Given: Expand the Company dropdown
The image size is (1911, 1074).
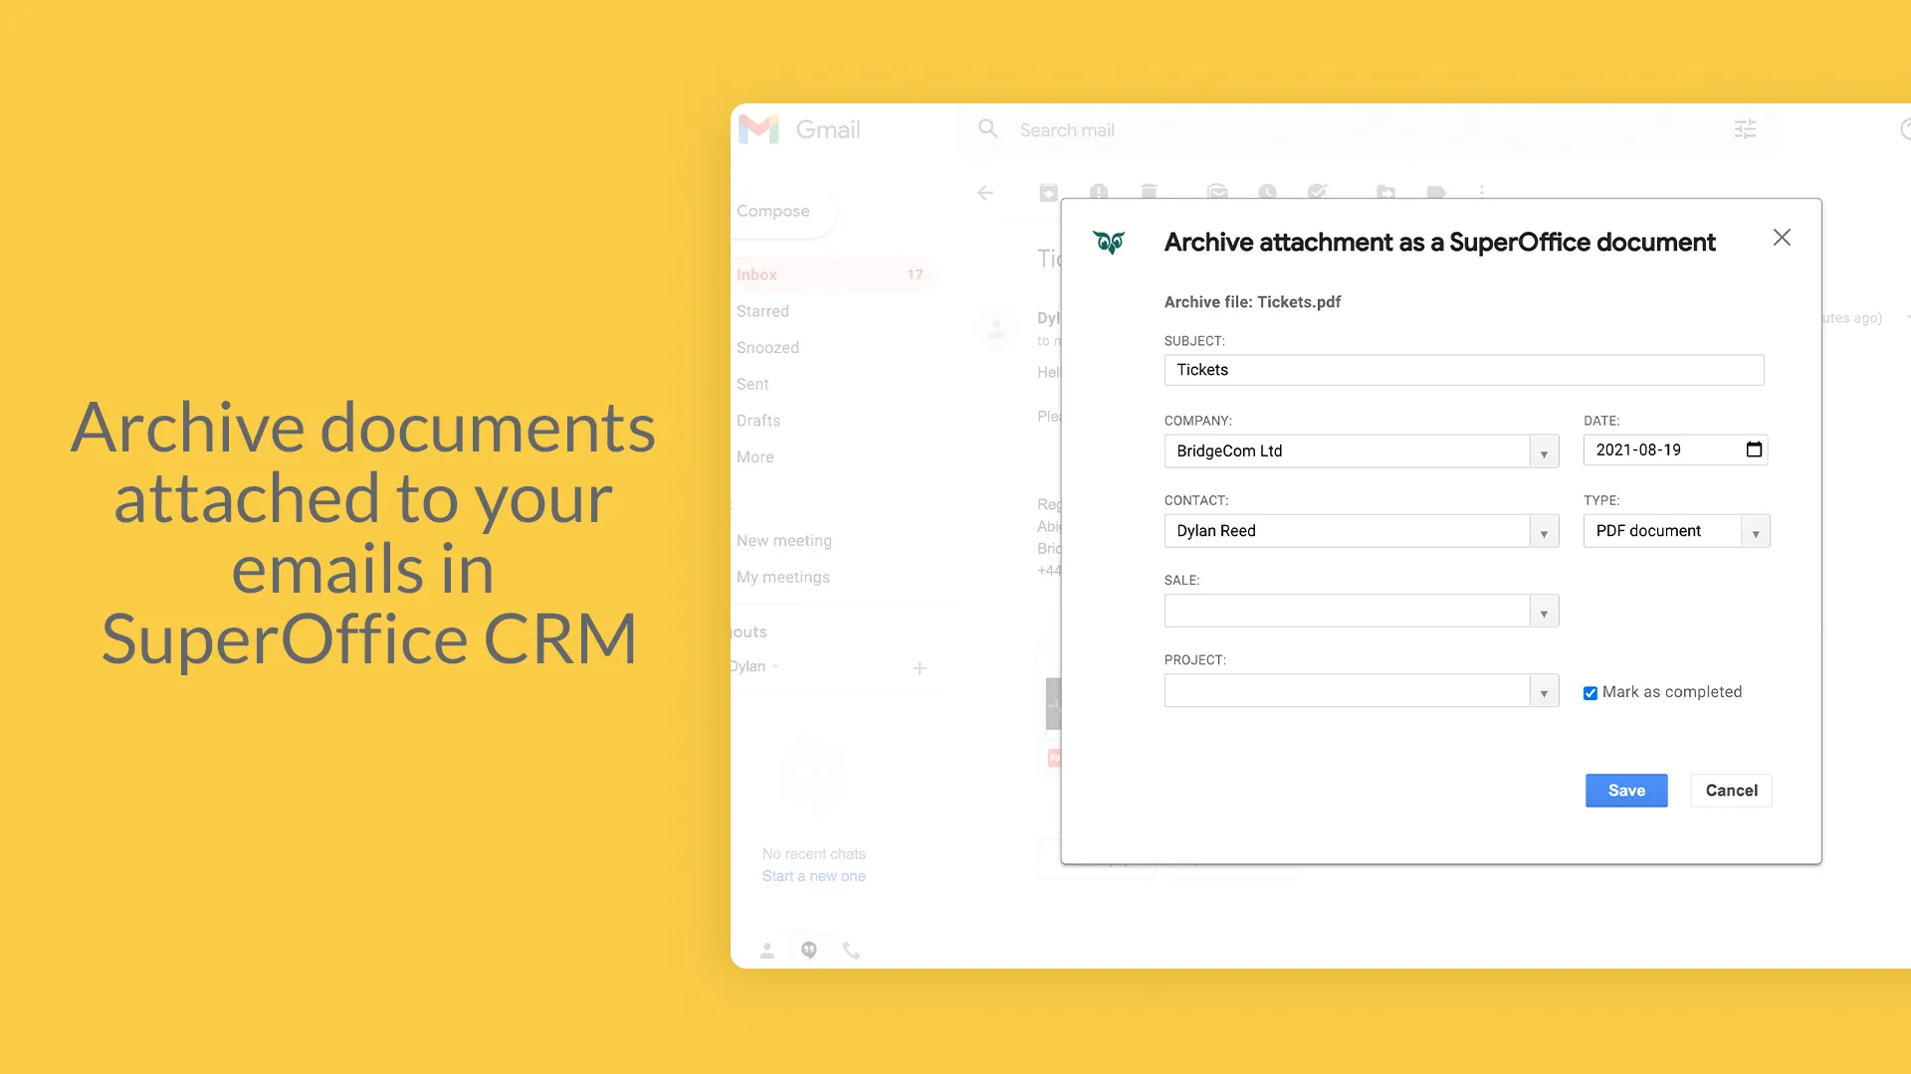Looking at the screenshot, I should tap(1544, 452).
